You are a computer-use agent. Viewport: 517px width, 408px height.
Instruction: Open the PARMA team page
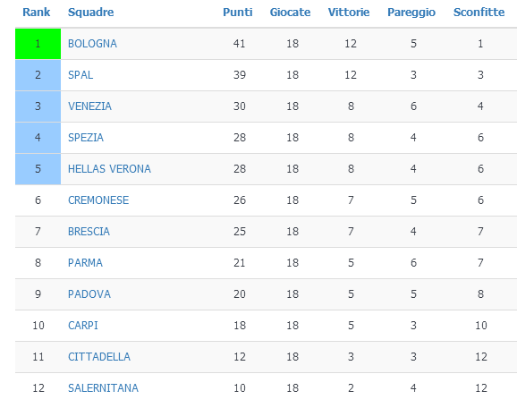pos(85,263)
